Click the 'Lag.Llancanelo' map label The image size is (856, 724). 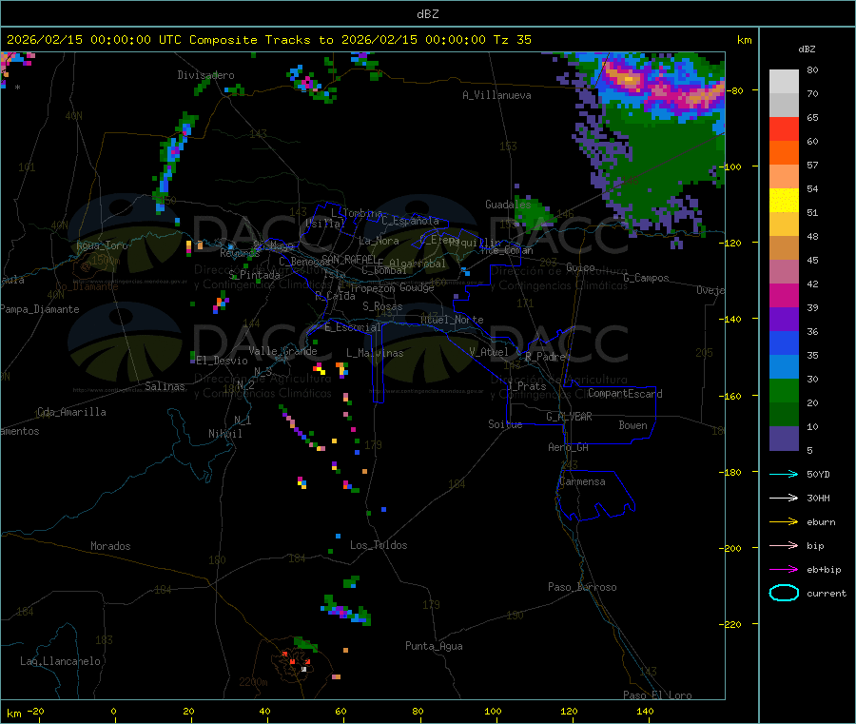pyautogui.click(x=60, y=661)
